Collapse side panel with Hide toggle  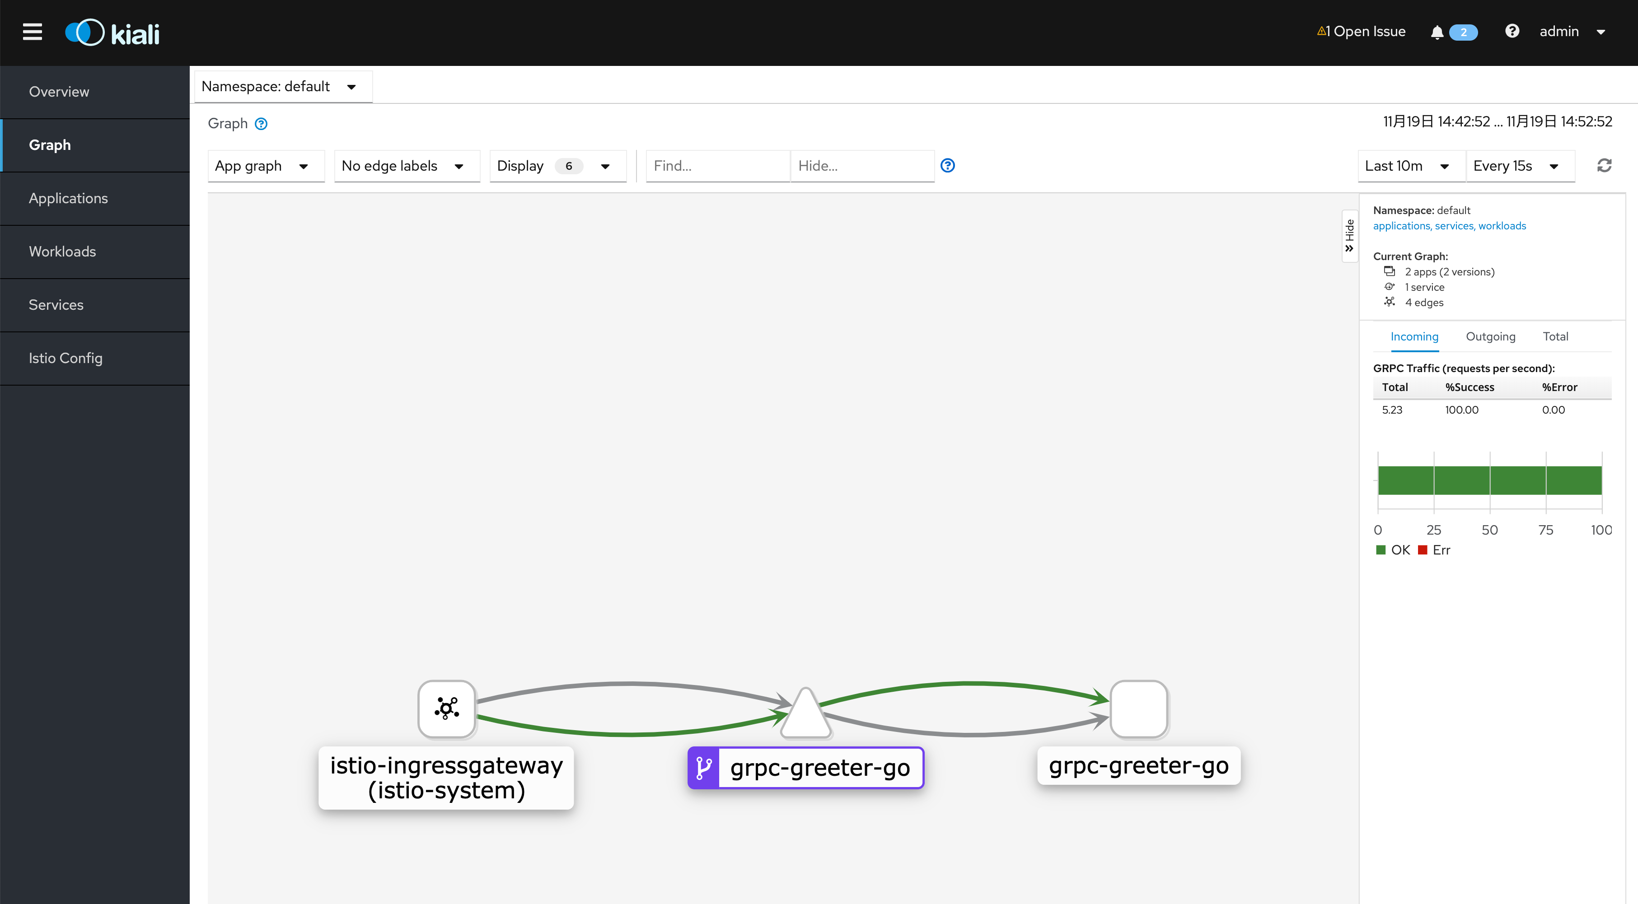pyautogui.click(x=1349, y=236)
